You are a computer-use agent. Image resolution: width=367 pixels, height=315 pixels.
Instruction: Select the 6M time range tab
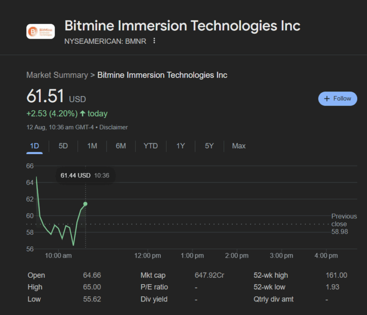pos(121,146)
